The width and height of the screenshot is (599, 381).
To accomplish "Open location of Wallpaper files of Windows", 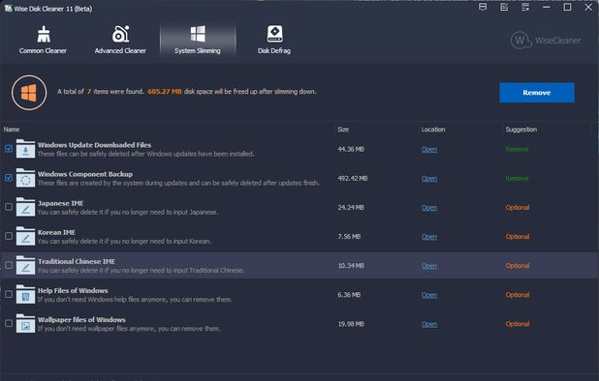I will (429, 324).
